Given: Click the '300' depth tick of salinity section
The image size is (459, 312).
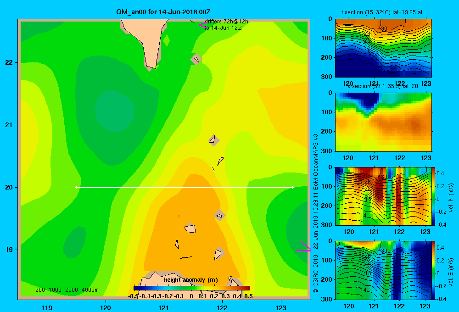Looking at the screenshot, I should (327, 151).
